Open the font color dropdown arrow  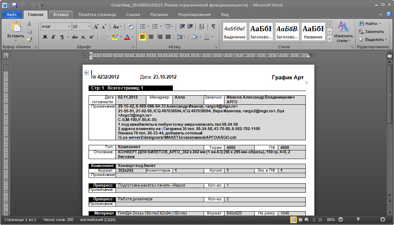(x=133, y=37)
